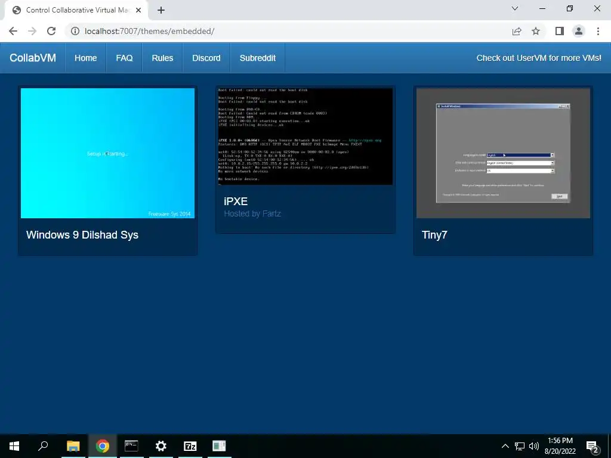611x458 pixels.
Task: Open the Subreddit nav item
Action: 258,58
